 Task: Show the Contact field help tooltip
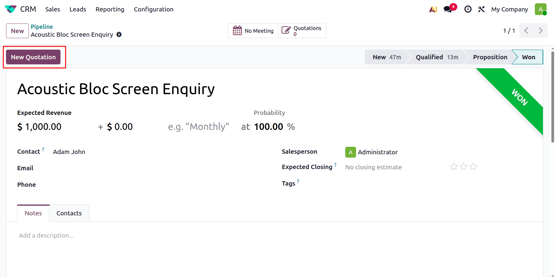tap(43, 149)
